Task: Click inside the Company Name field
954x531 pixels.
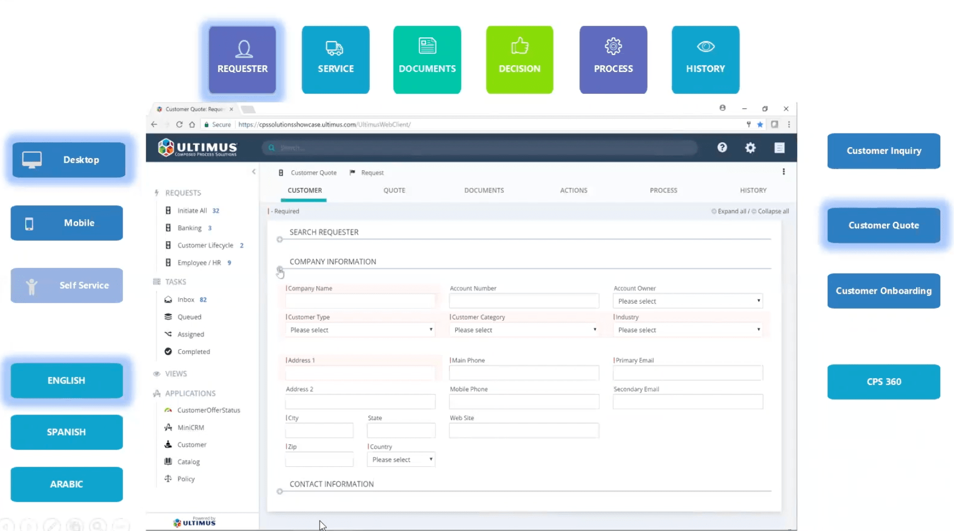Action: pos(360,301)
